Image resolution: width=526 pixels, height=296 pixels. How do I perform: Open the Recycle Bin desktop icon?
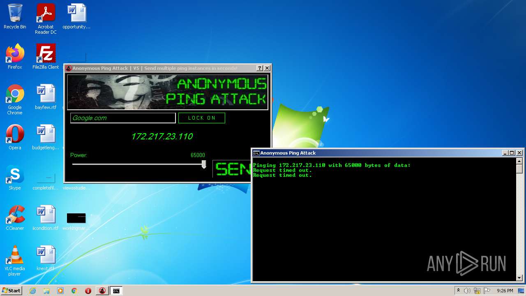[x=15, y=16]
